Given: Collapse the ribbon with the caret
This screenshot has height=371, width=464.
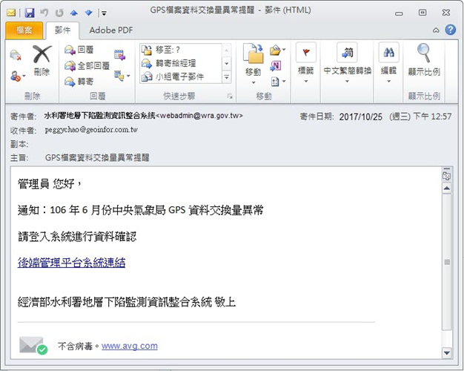Looking at the screenshot, I should [436, 30].
